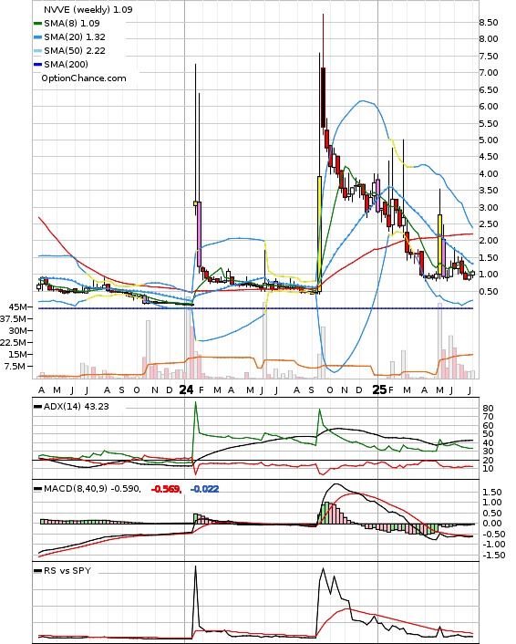Image resolution: width=516 pixels, height=644 pixels.
Task: Click the SMA(50) 2.22 legend label
Action: [75, 51]
